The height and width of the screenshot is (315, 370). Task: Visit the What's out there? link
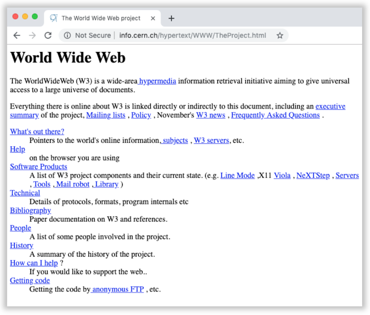coord(37,131)
